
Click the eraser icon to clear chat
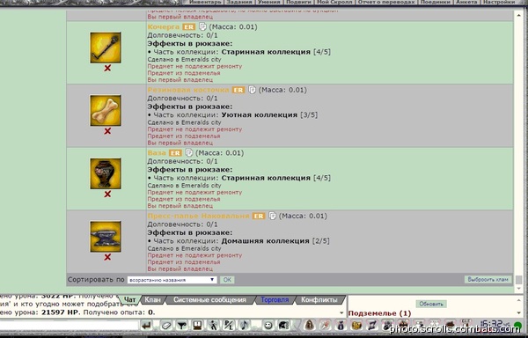(166, 326)
